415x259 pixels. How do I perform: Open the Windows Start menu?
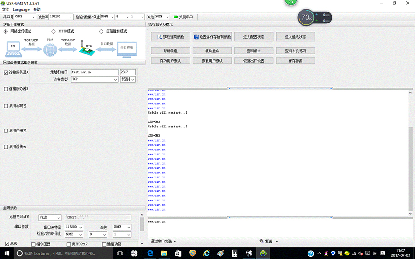coord(7,253)
